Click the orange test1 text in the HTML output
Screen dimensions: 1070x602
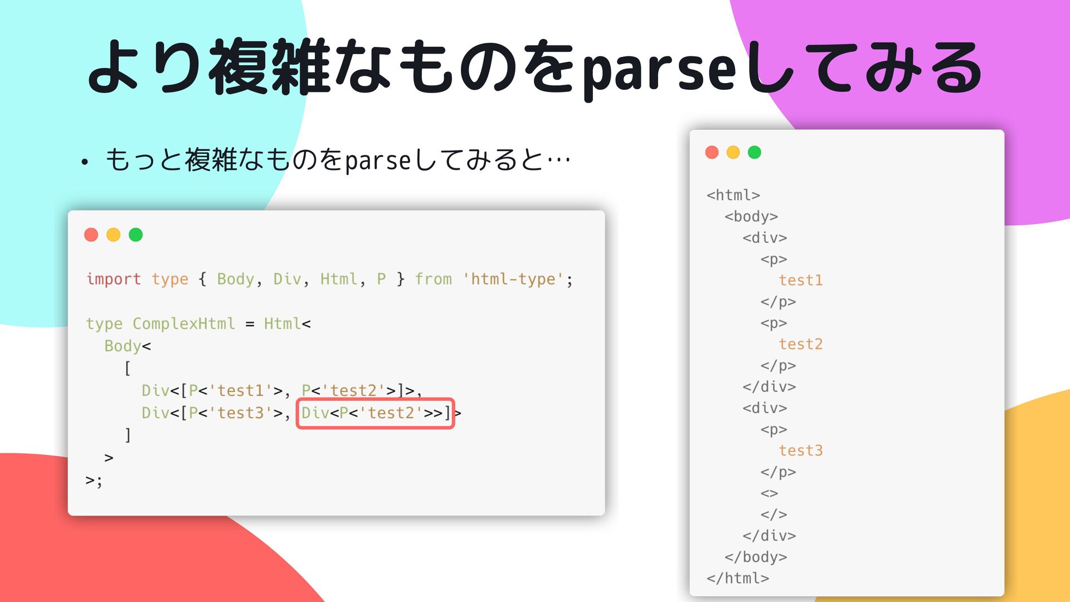click(x=800, y=280)
